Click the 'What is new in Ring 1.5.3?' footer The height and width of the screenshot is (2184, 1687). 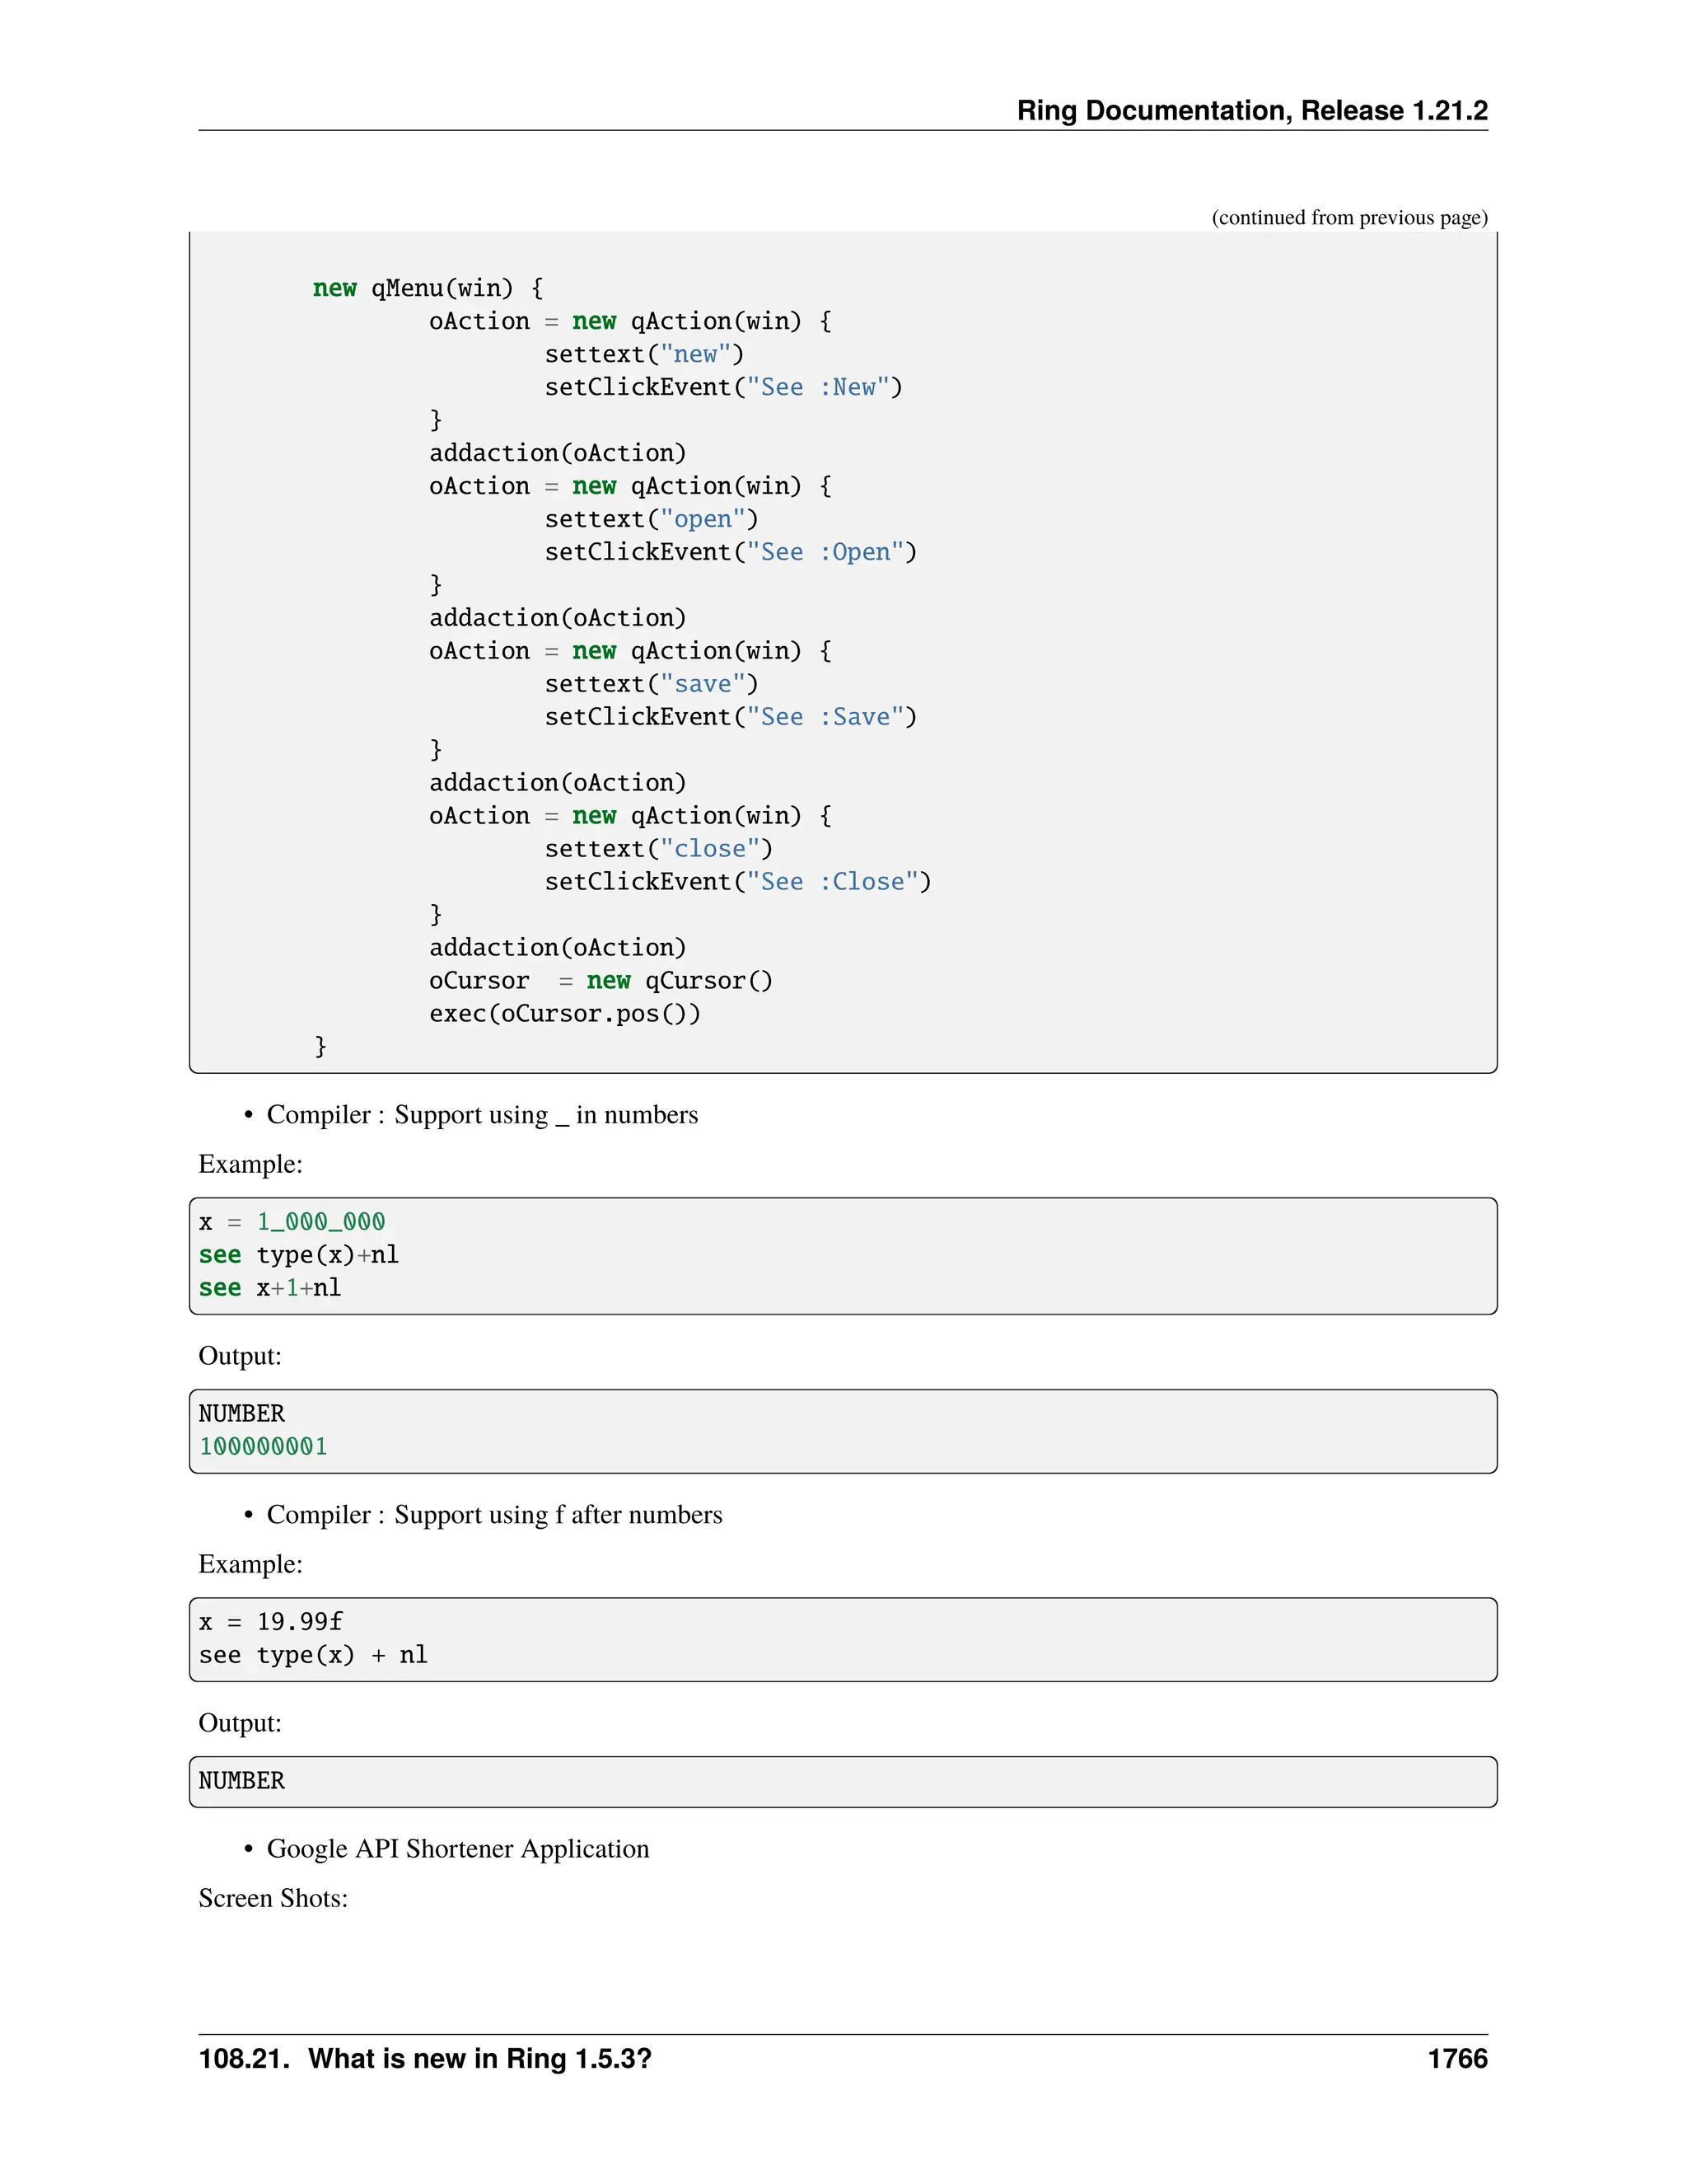point(425,2059)
